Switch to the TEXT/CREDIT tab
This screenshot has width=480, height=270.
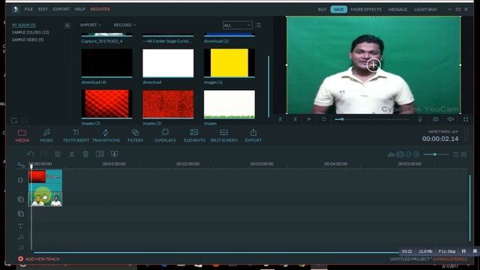pos(76,136)
